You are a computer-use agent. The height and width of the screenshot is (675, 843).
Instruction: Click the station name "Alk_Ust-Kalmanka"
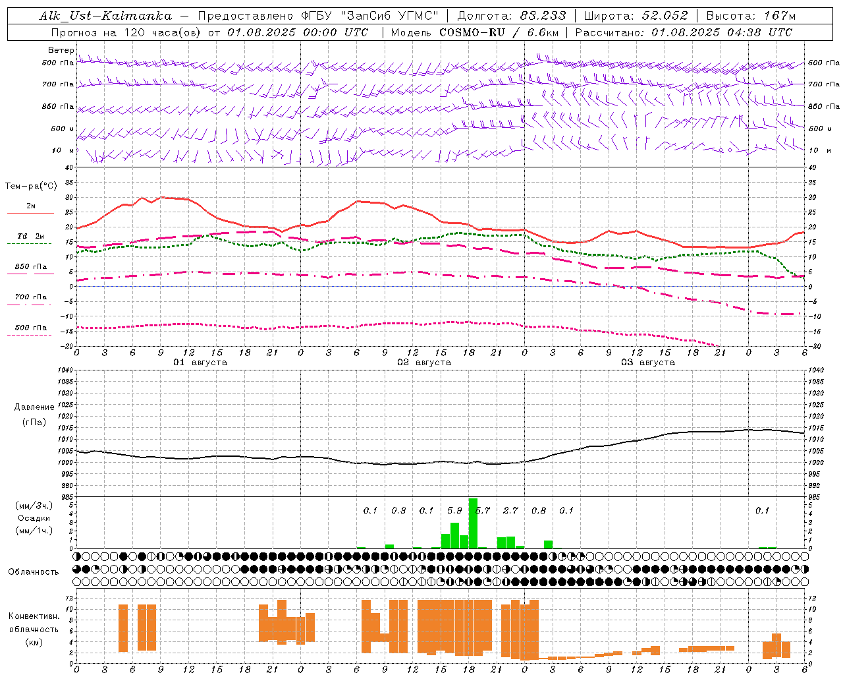point(105,16)
